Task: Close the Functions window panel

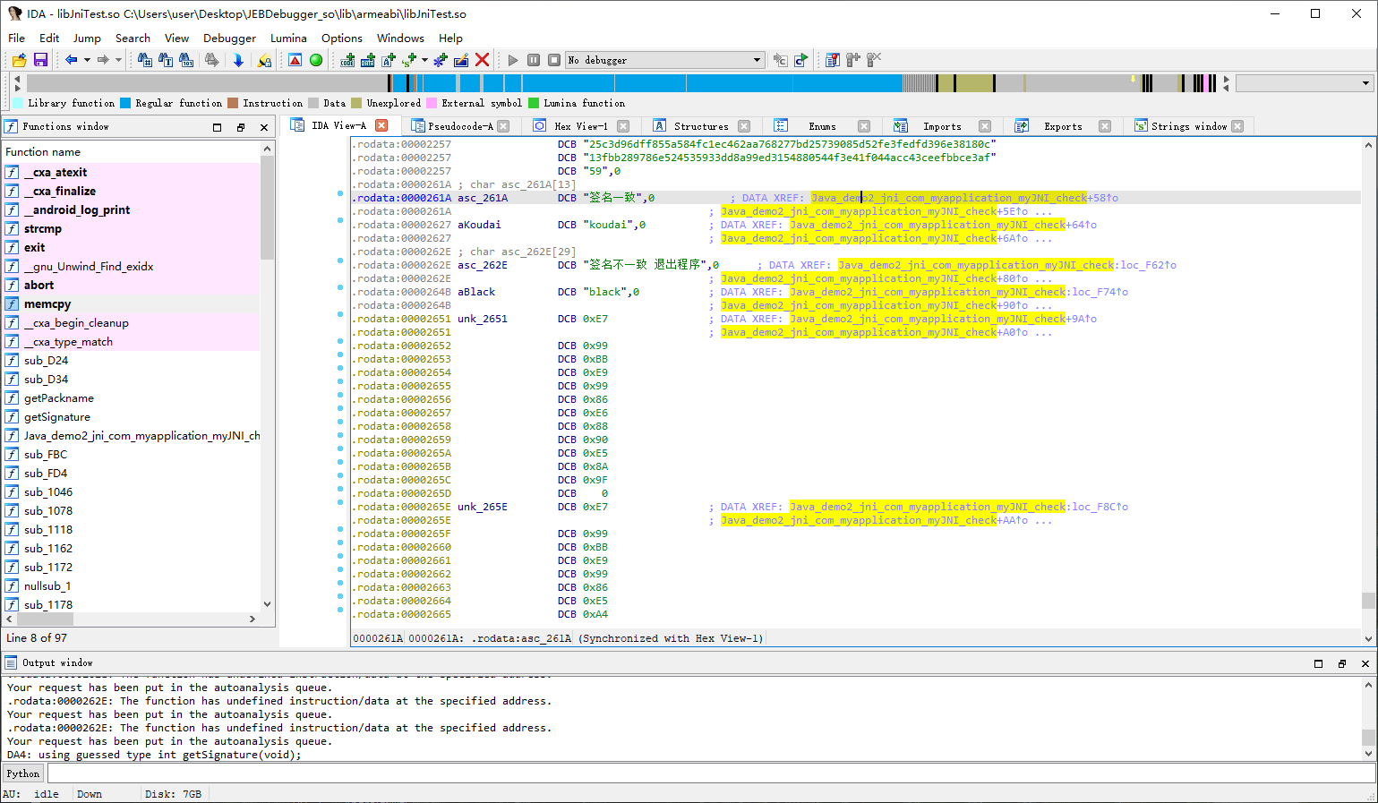Action: click(264, 127)
